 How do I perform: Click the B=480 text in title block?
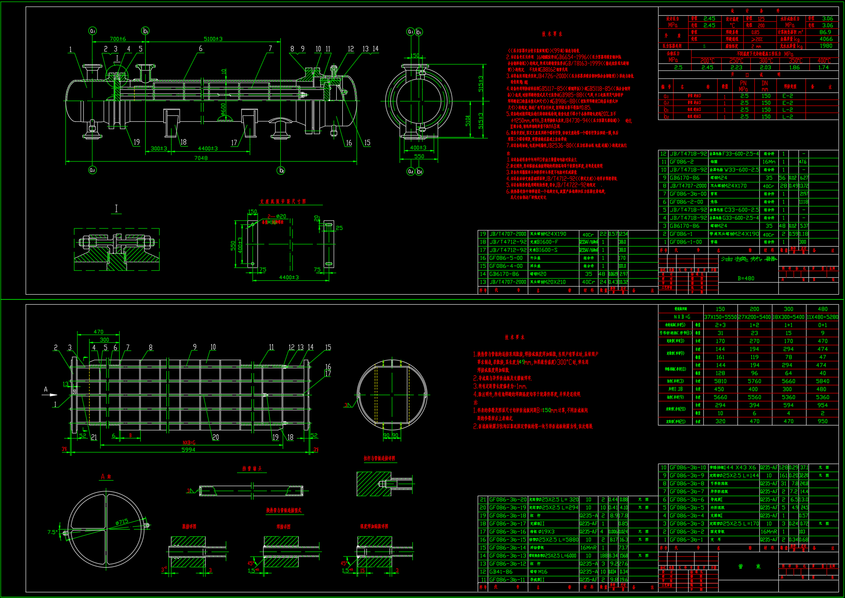tap(746, 279)
